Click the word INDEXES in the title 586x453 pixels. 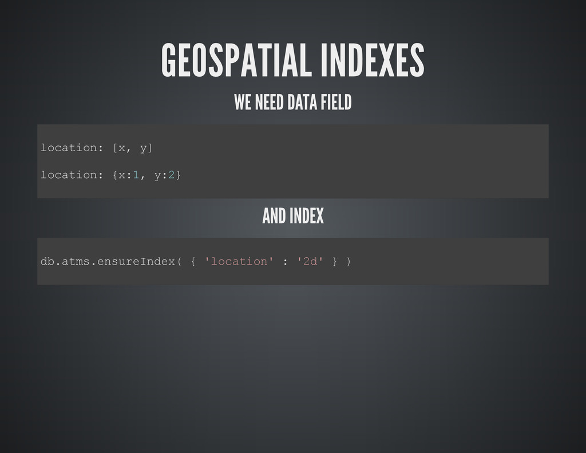pyautogui.click(x=373, y=60)
